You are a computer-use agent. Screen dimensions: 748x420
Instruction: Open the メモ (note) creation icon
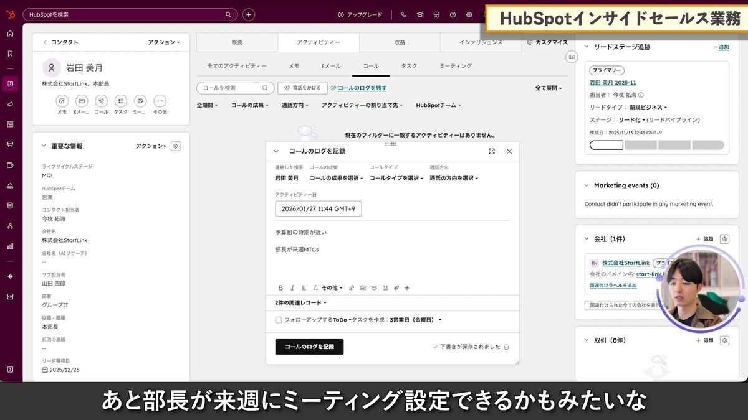[62, 101]
